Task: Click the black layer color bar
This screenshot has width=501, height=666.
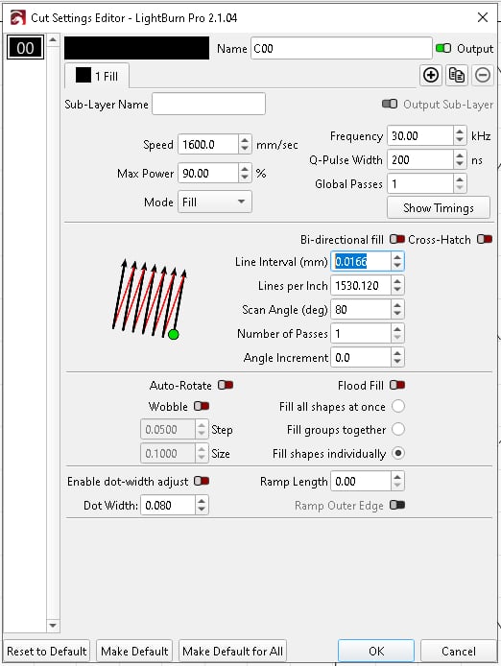Action: [x=137, y=48]
